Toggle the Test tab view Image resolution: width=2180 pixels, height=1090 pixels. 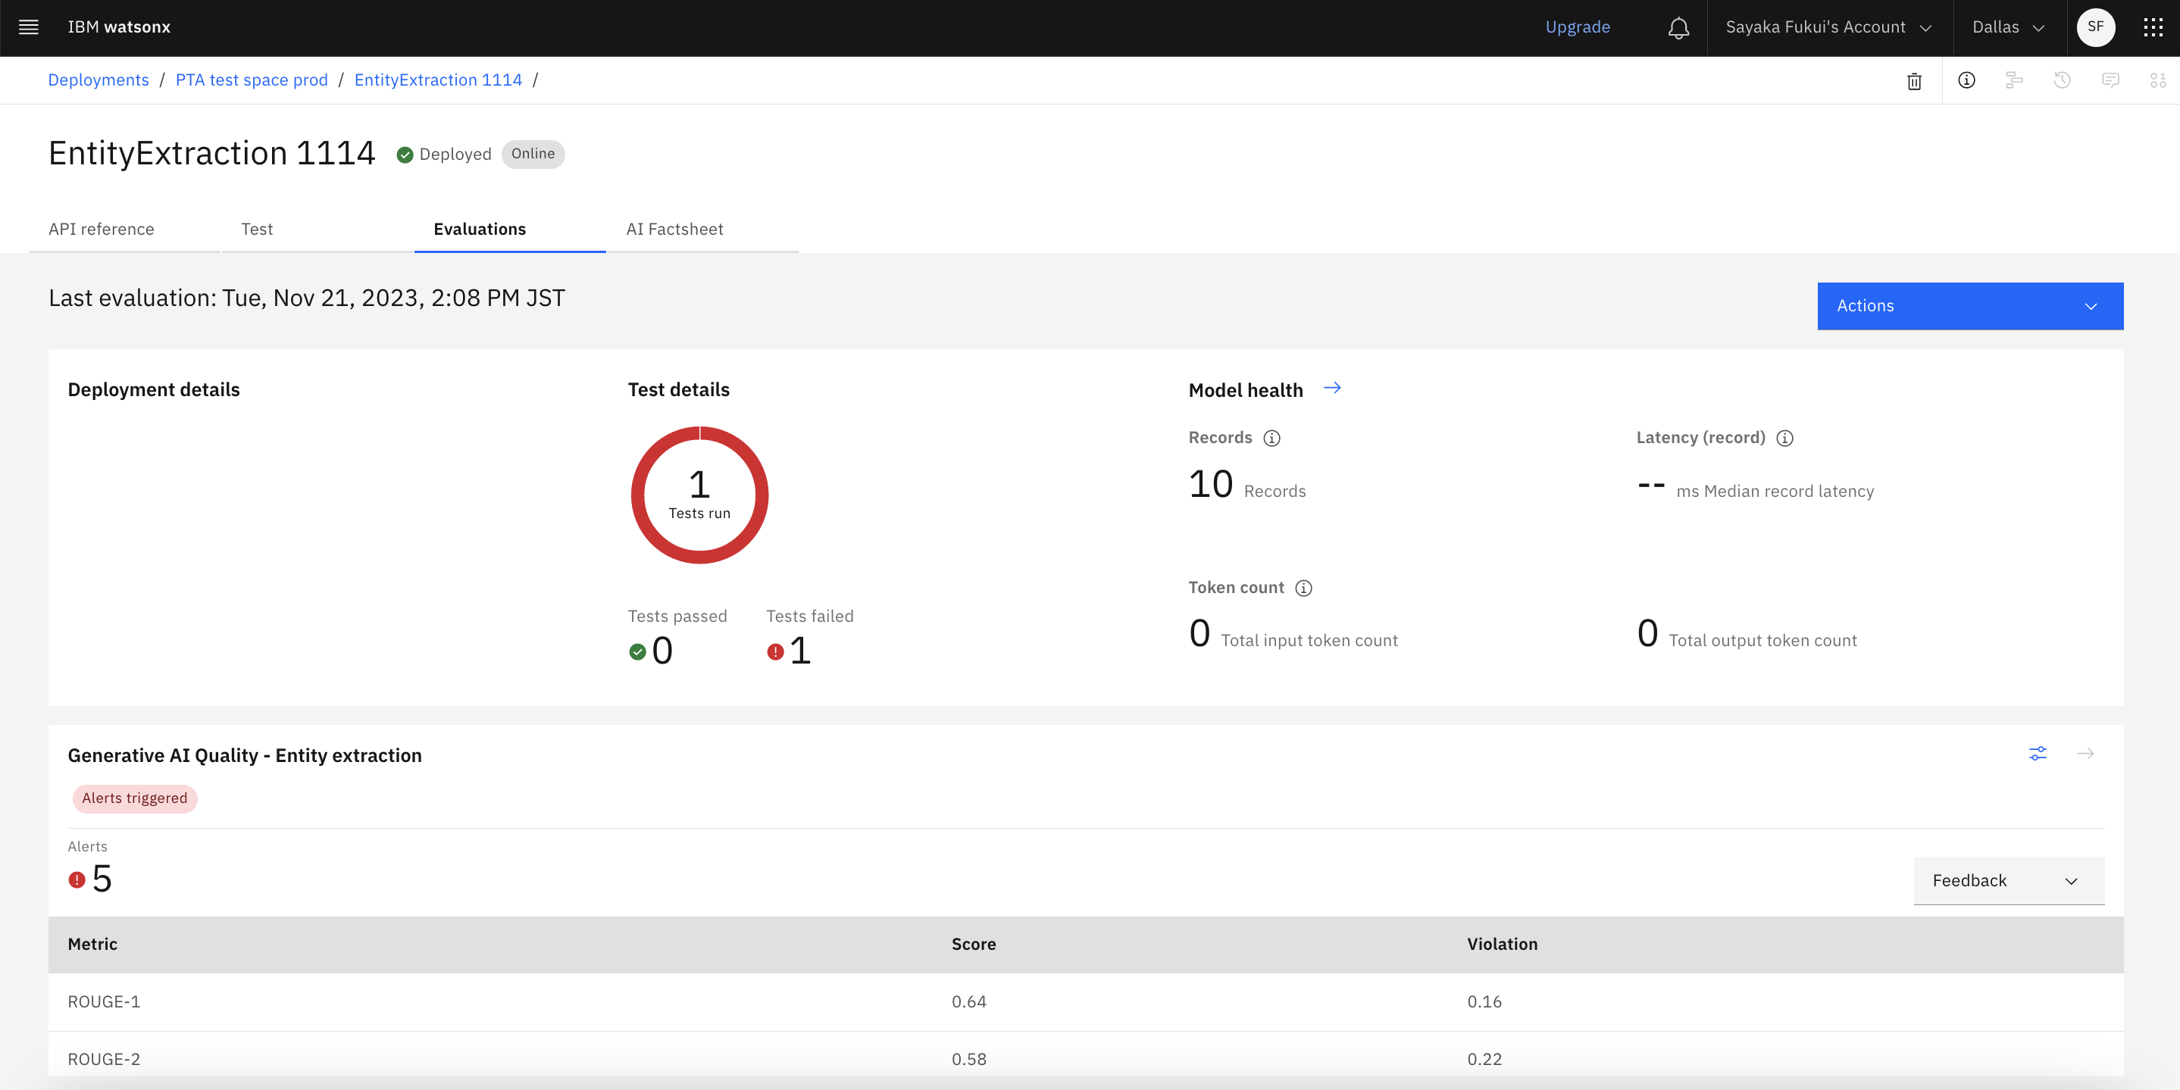256,228
